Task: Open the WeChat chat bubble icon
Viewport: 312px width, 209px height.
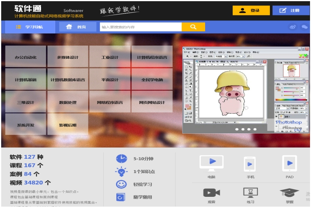Action: 304,27
